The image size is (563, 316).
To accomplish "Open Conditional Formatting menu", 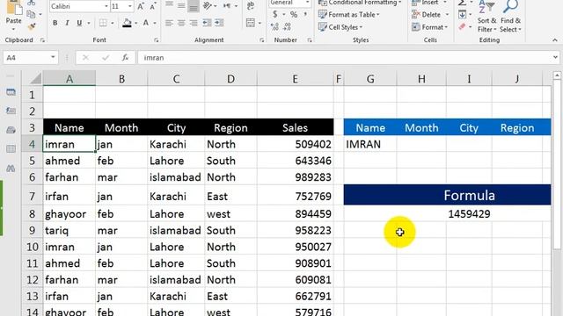I will [x=360, y=3].
